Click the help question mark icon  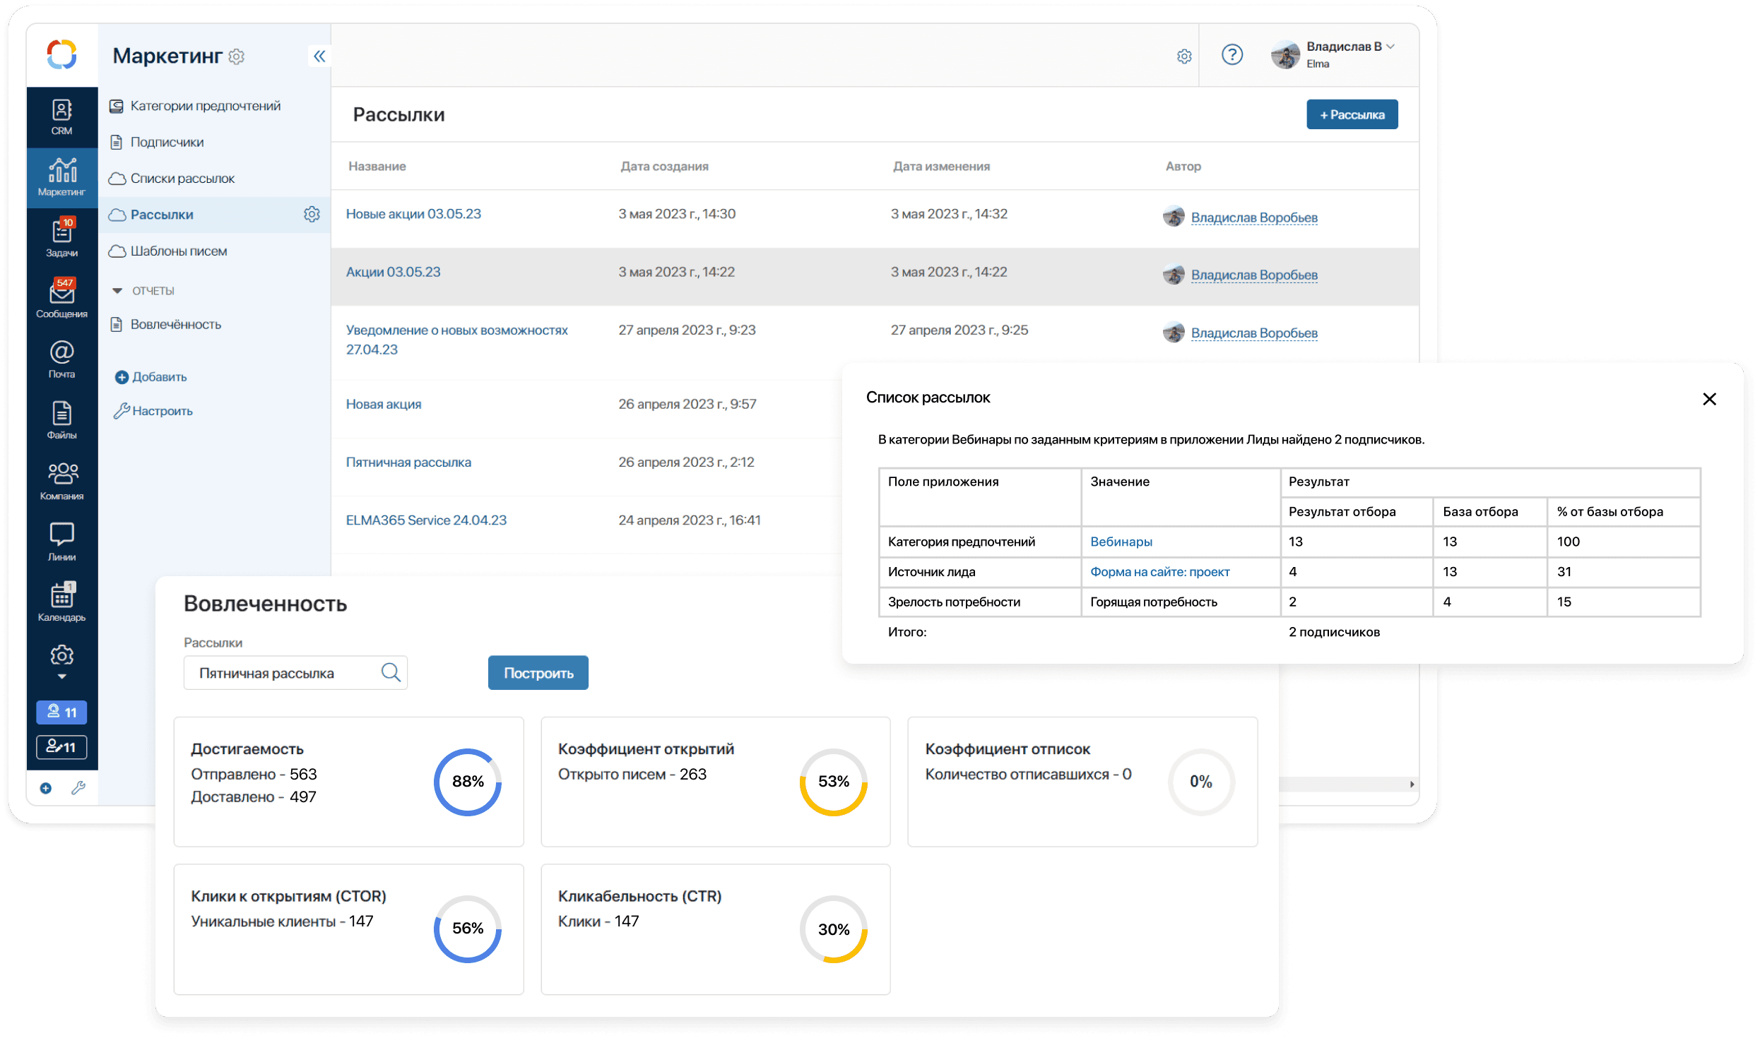pyautogui.click(x=1232, y=55)
